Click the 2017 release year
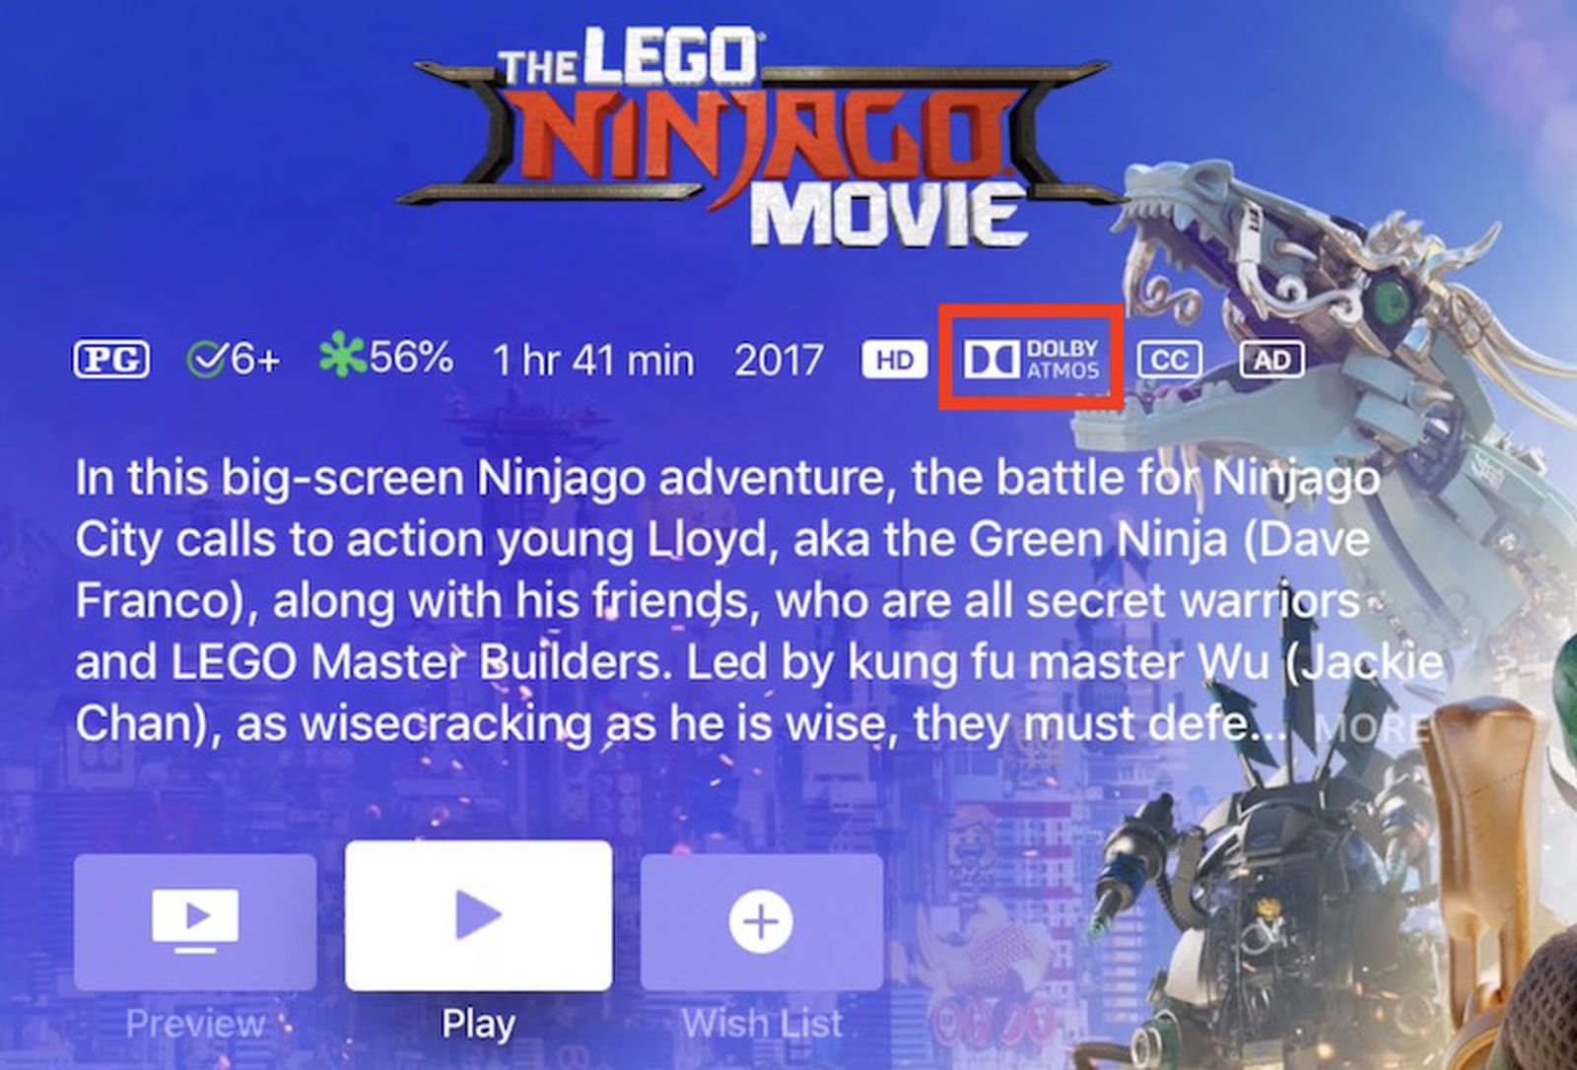Image resolution: width=1577 pixels, height=1070 pixels. pyautogui.click(x=779, y=361)
